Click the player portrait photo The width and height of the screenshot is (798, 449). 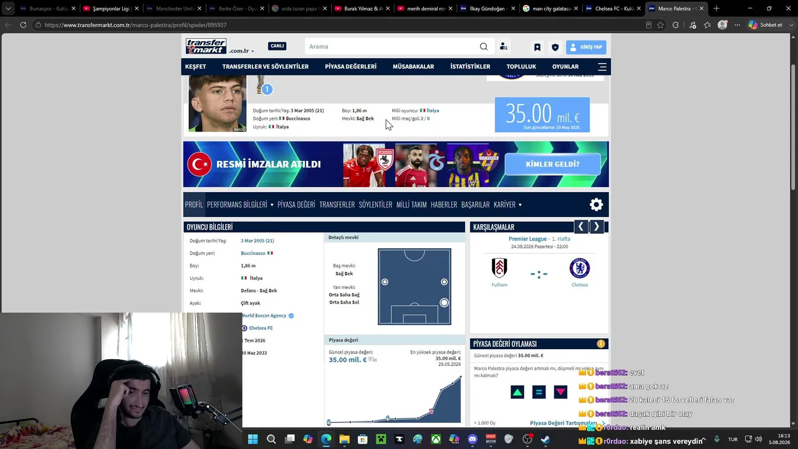(218, 104)
